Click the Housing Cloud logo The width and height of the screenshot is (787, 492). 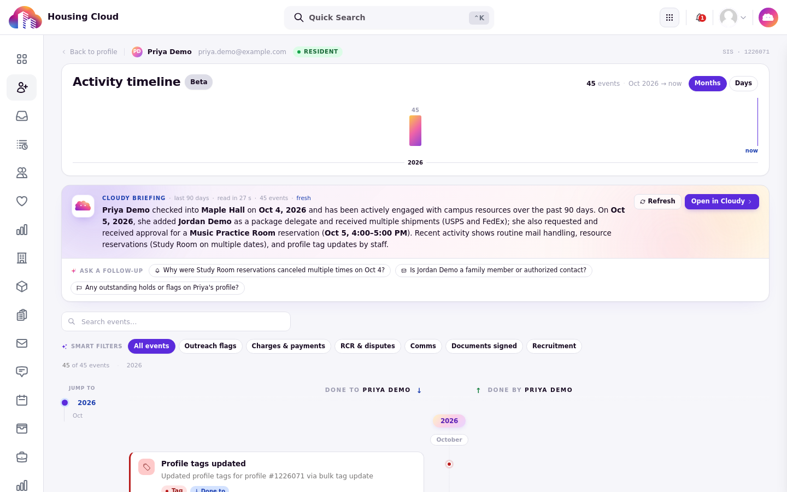(x=25, y=17)
